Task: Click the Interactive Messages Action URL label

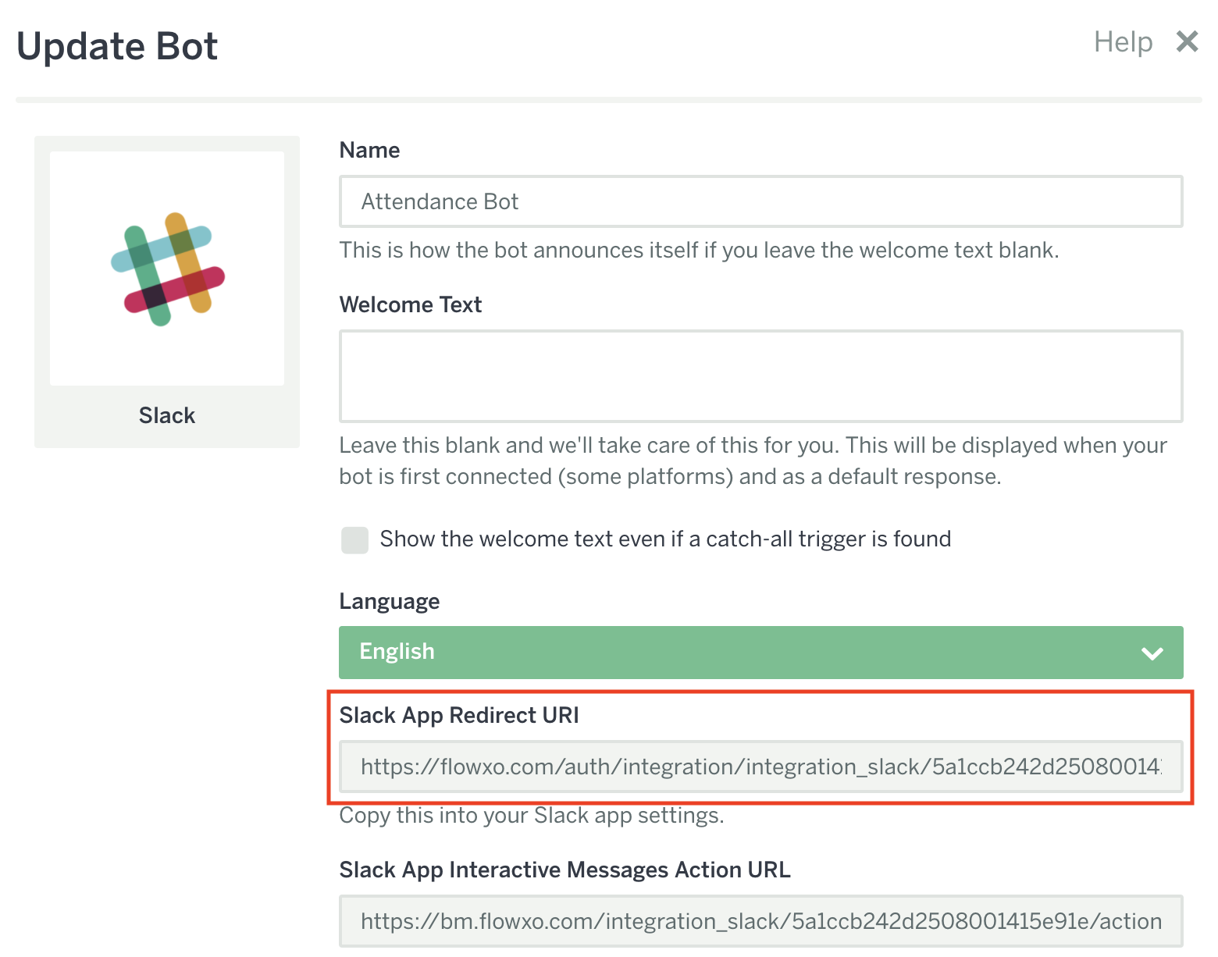Action: pos(564,870)
